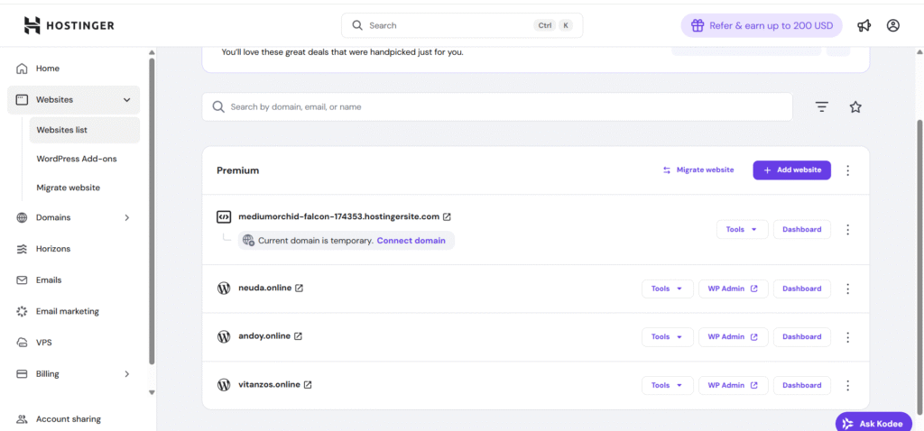Open neuda.online external link icon

click(x=300, y=289)
